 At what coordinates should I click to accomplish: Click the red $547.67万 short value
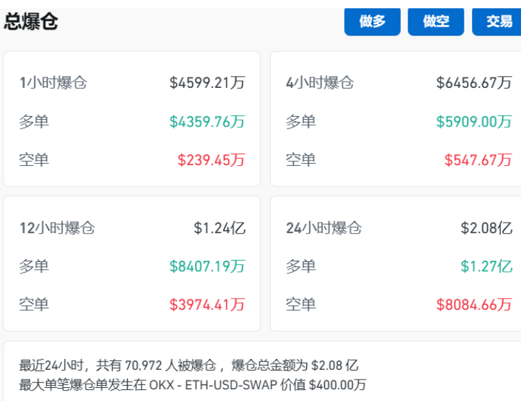tap(478, 160)
